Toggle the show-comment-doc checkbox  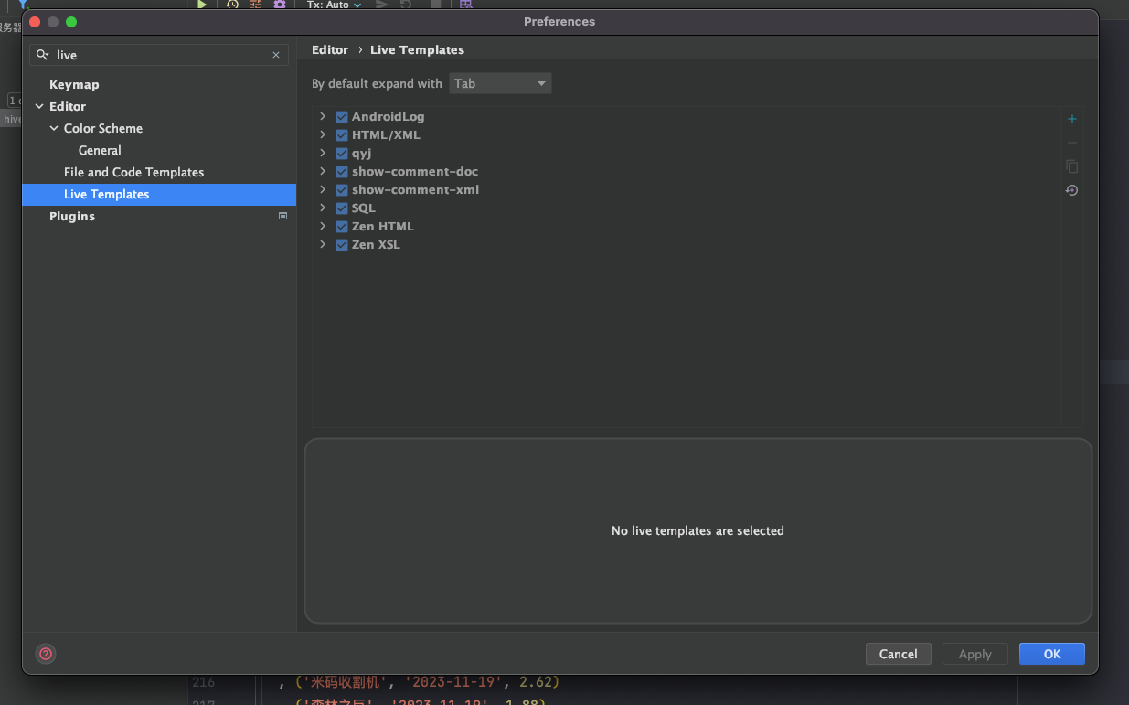point(342,172)
